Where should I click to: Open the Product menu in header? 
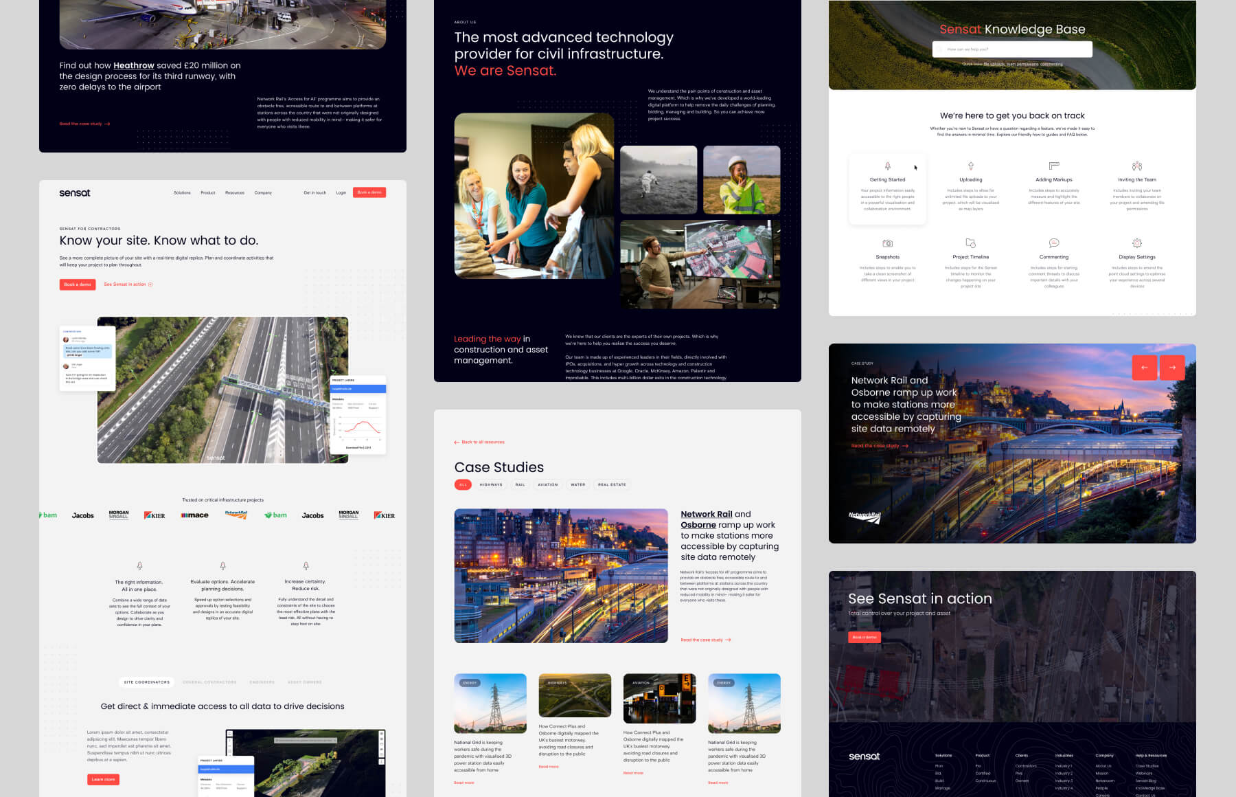tap(208, 193)
